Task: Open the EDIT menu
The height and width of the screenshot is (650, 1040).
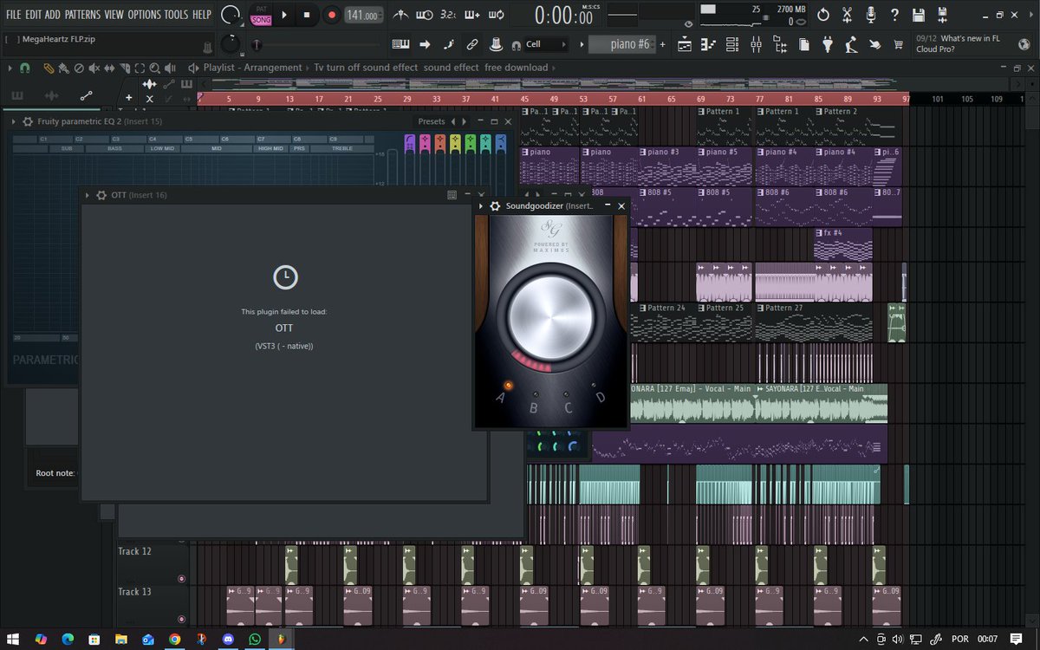Action: click(33, 15)
